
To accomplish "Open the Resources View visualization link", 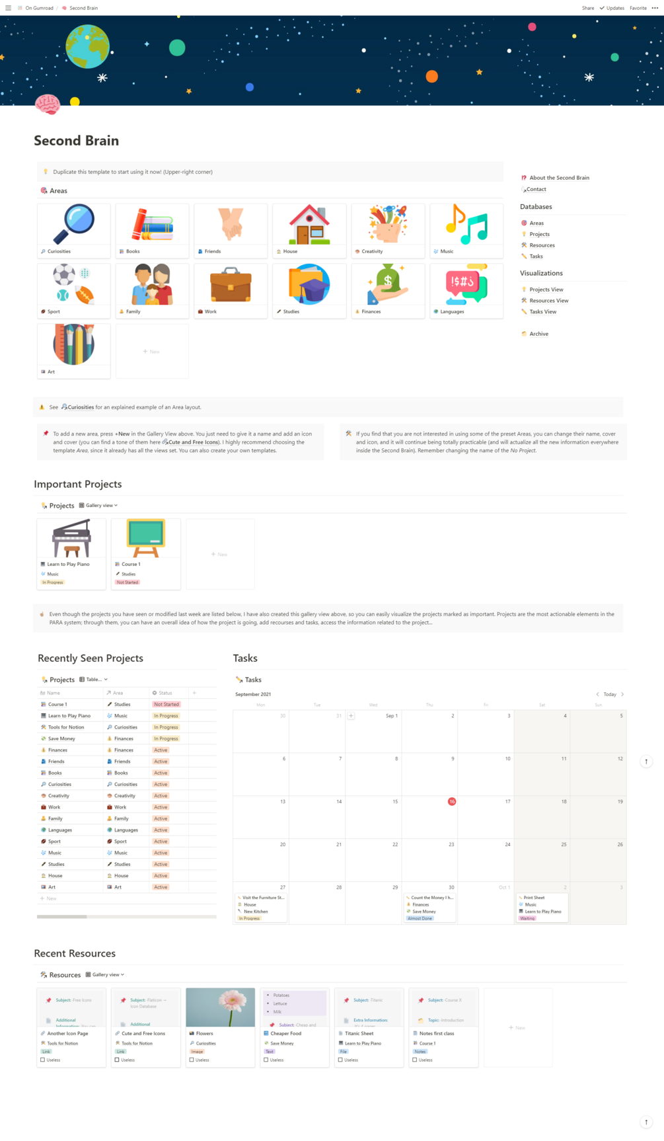I will 545,301.
